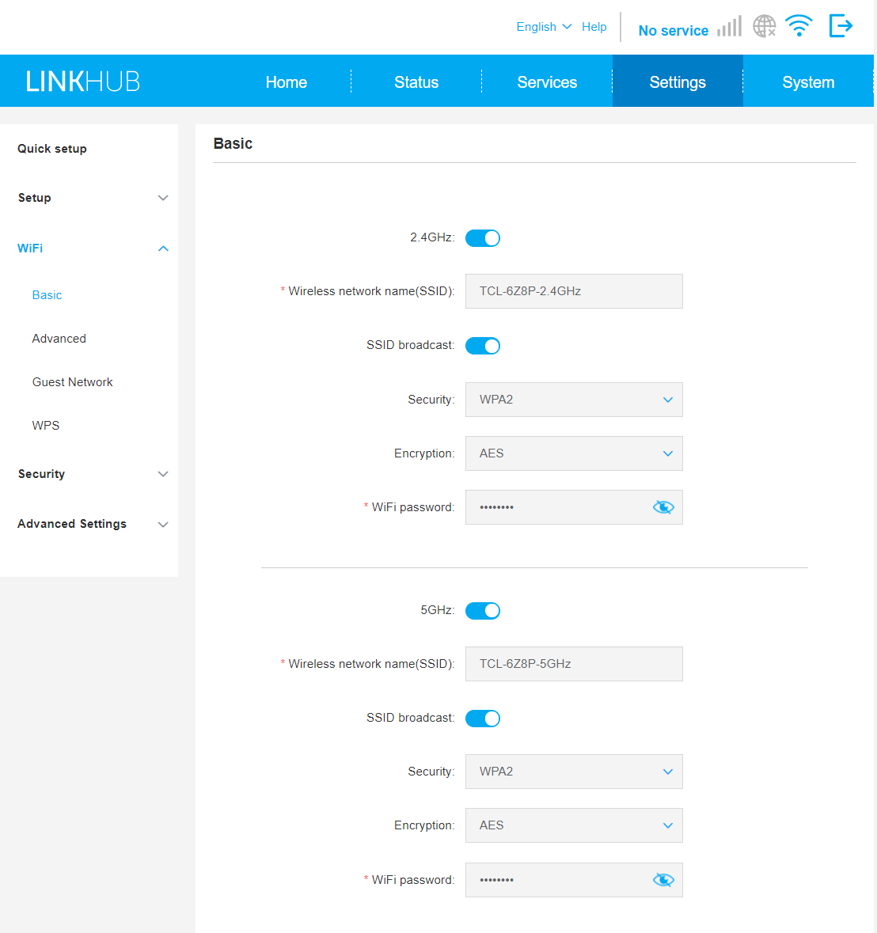Disable the 2.4GHz band toggle
Screen dimensions: 877x933
coord(483,238)
